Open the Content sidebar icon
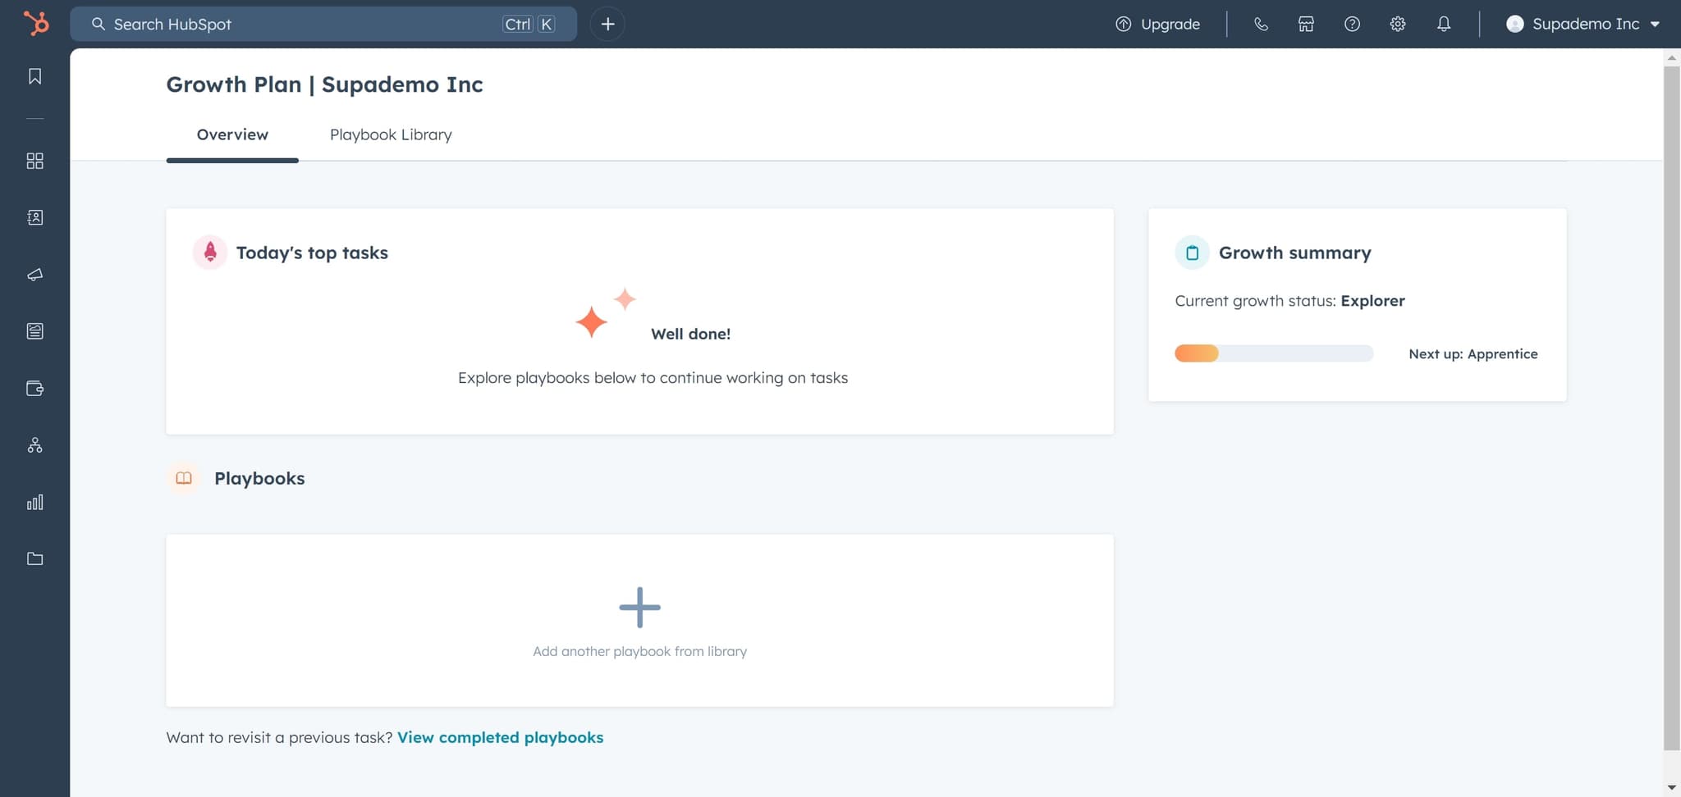The height and width of the screenshot is (797, 1681). 34,331
